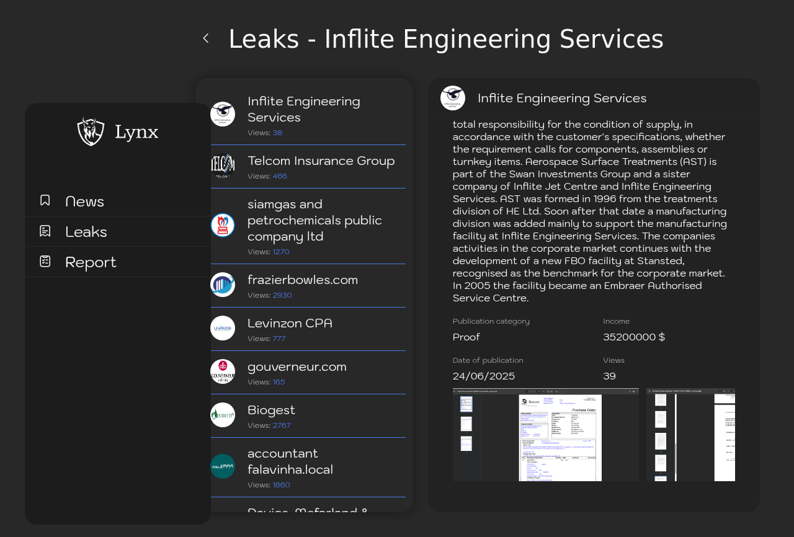
Task: Open the News menu item
Action: [118, 201]
